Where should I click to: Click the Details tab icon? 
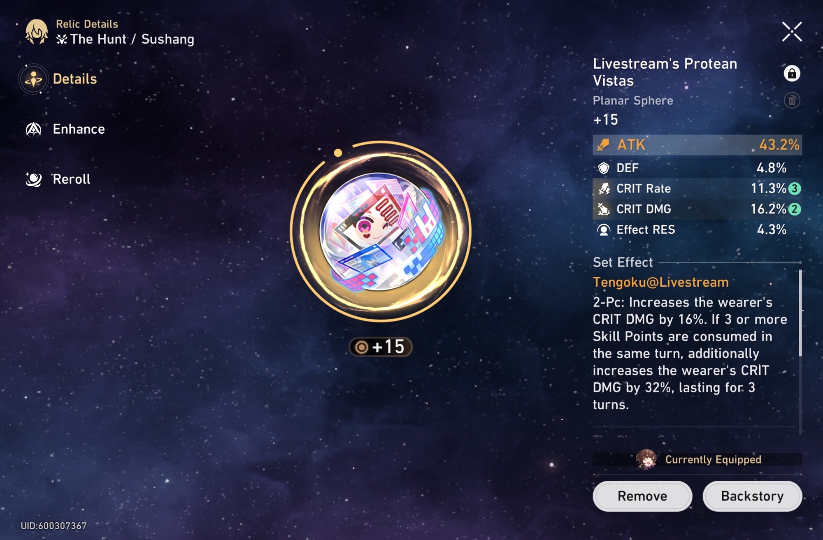tap(33, 79)
